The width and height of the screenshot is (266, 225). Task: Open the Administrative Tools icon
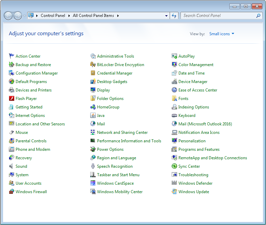coord(93,56)
